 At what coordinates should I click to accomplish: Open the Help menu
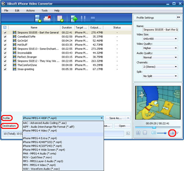coord(57,10)
